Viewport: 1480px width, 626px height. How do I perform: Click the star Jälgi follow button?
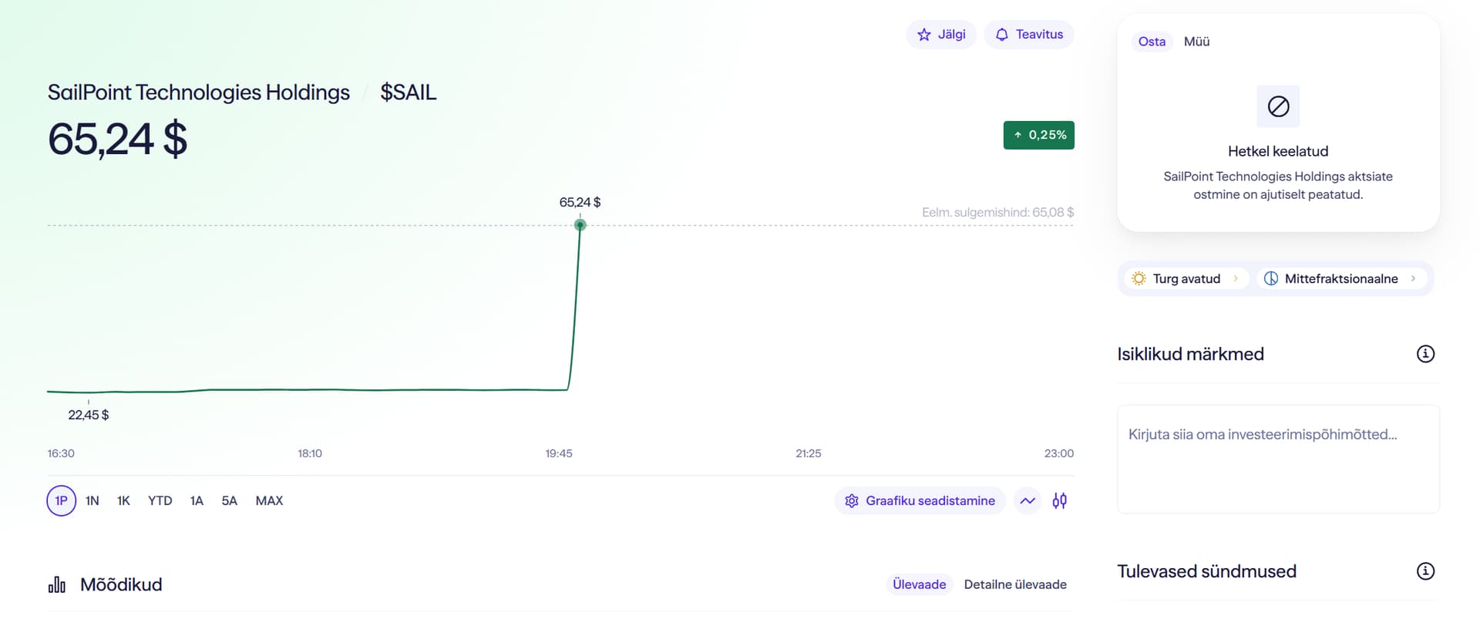coord(941,35)
